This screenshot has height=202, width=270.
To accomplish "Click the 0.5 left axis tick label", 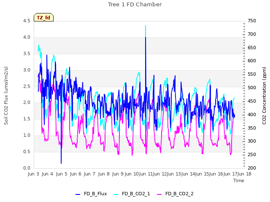I will click(x=27, y=151).
